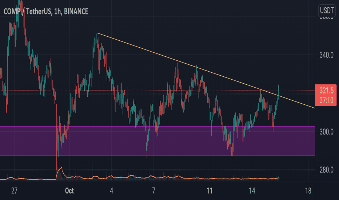Click the 18 date label on time axis
The image size is (339, 200).
tap(308, 191)
